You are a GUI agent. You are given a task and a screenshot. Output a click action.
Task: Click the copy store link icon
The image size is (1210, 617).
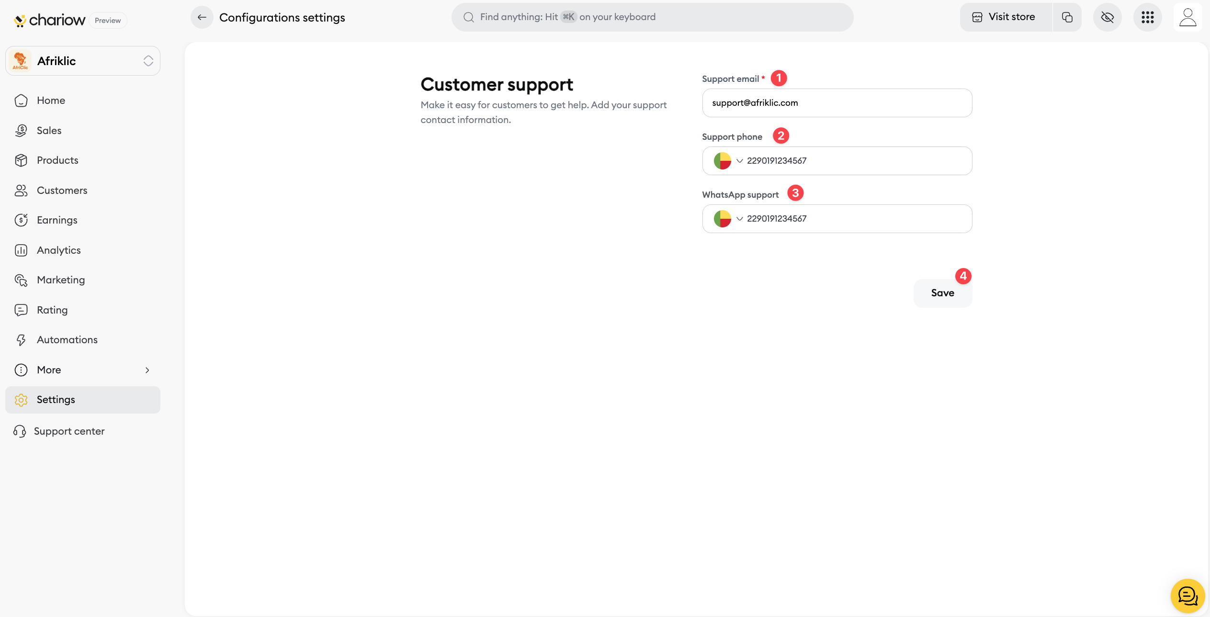coord(1067,17)
